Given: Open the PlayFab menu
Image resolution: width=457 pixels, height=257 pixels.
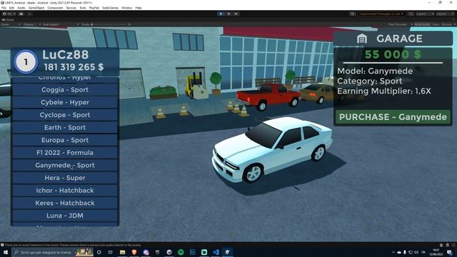Looking at the screenshot, I should pyautogui.click(x=94, y=8).
